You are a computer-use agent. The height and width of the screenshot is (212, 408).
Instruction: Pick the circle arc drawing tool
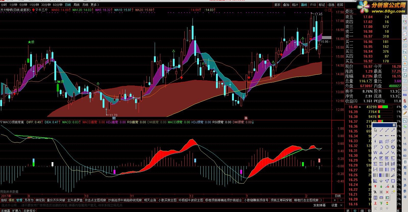click(x=381, y=147)
